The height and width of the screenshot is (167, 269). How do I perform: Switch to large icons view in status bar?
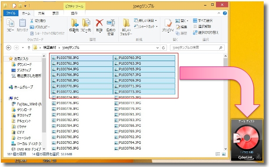pos(224,154)
